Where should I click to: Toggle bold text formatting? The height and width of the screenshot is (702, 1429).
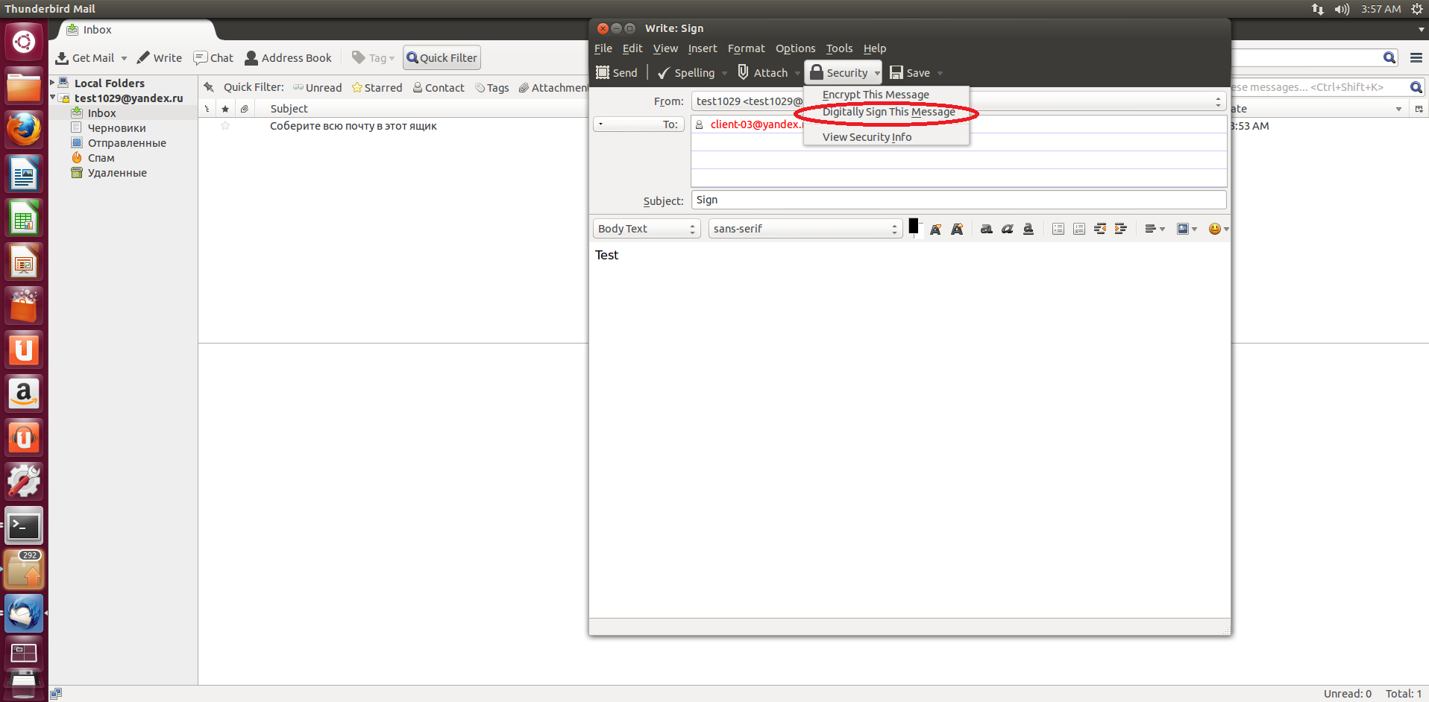point(986,229)
